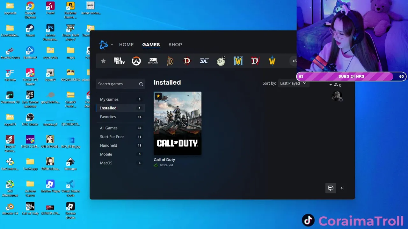This screenshot has height=229, width=408.
Task: Open the OpenIV desktop shortcut
Action: [x=50, y=75]
